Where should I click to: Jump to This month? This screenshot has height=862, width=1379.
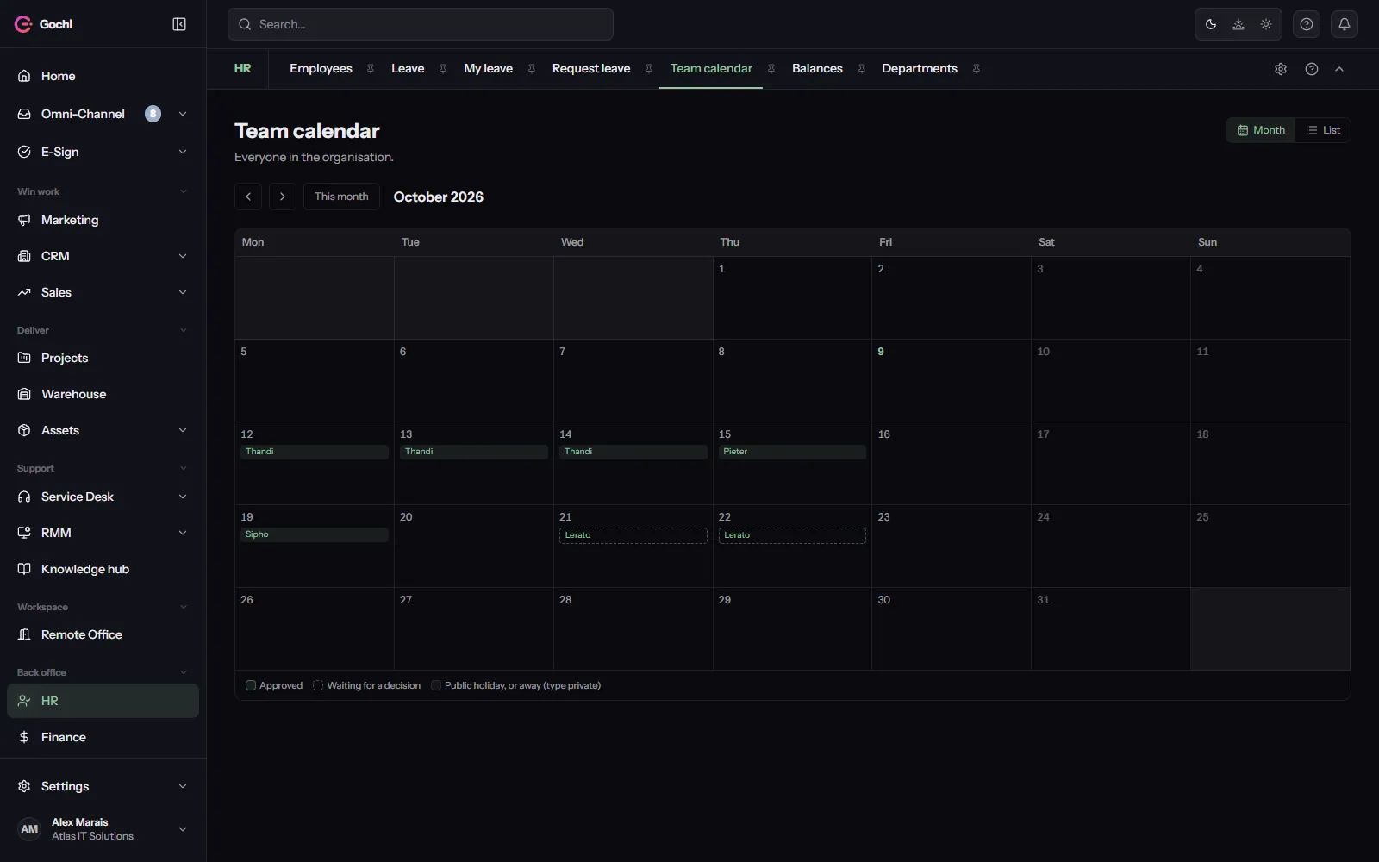tap(341, 197)
